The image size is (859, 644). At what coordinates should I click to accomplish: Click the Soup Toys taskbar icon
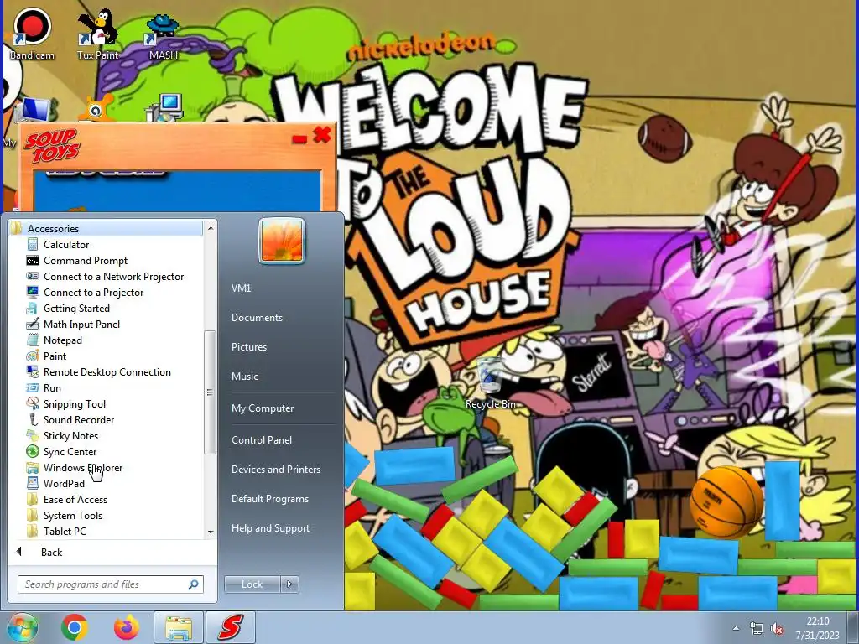point(231,627)
